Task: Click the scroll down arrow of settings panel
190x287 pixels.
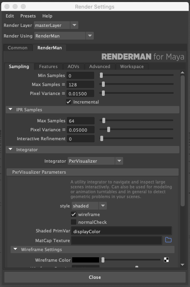Action: pyautogui.click(x=183, y=265)
